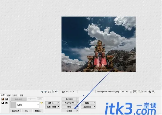Image resolution: width=162 pixels, height=115 pixels.
Task: Click the Backlight correction button
Action: (x=87, y=107)
